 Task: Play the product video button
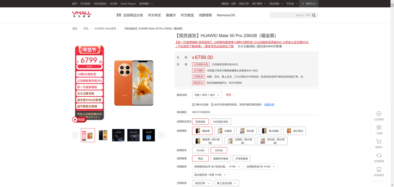(x=79, y=120)
